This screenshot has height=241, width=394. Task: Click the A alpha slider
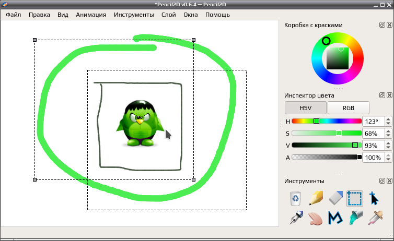327,157
